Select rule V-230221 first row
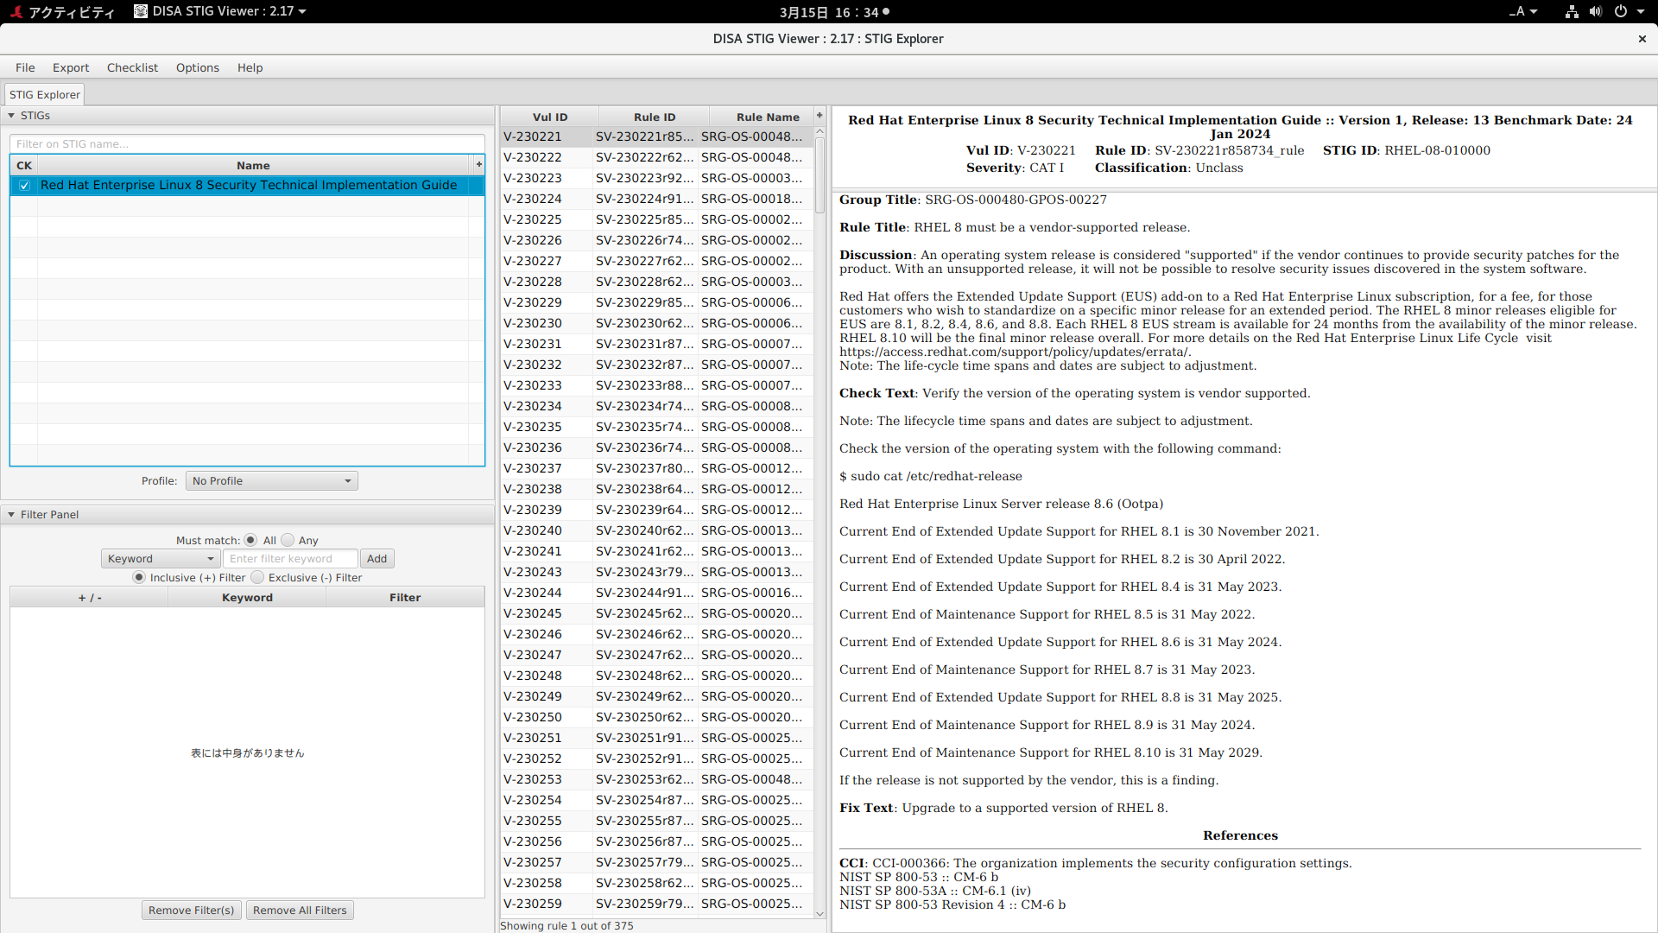Screen dimensions: 1658x933 coord(657,136)
